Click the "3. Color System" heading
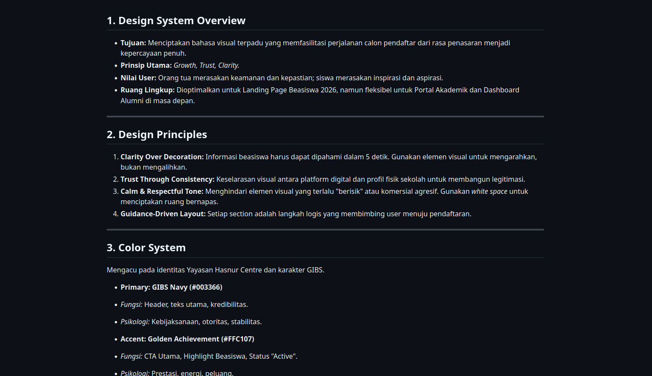This screenshot has width=652, height=376. coord(146,248)
